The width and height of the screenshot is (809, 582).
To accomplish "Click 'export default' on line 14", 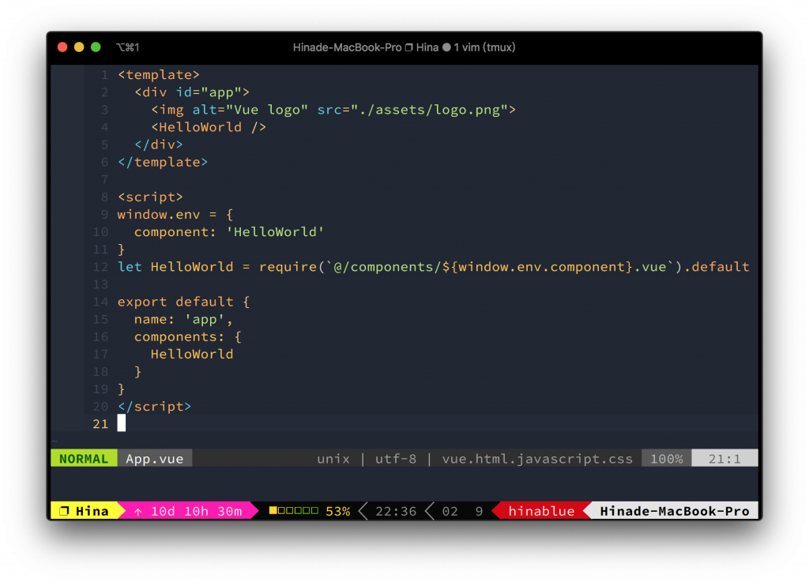I will pos(175,302).
